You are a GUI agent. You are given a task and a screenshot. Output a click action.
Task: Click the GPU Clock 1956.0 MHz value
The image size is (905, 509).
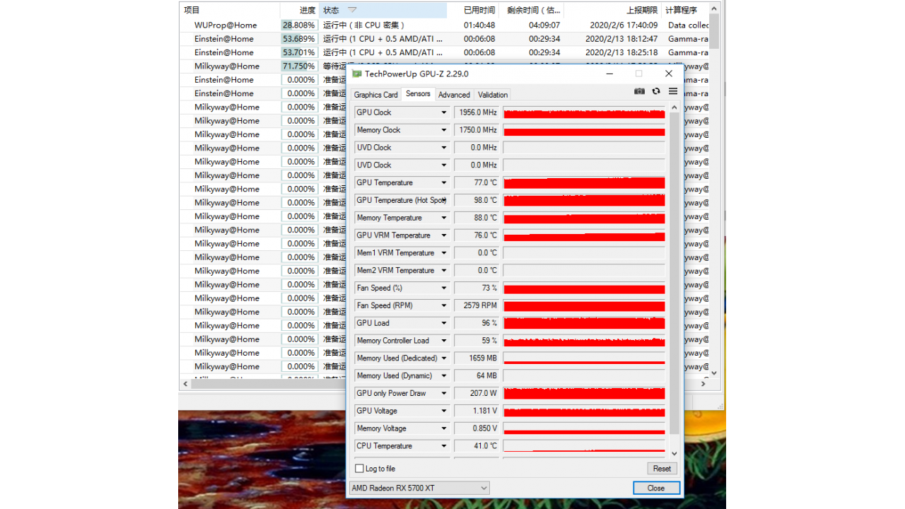click(476, 112)
